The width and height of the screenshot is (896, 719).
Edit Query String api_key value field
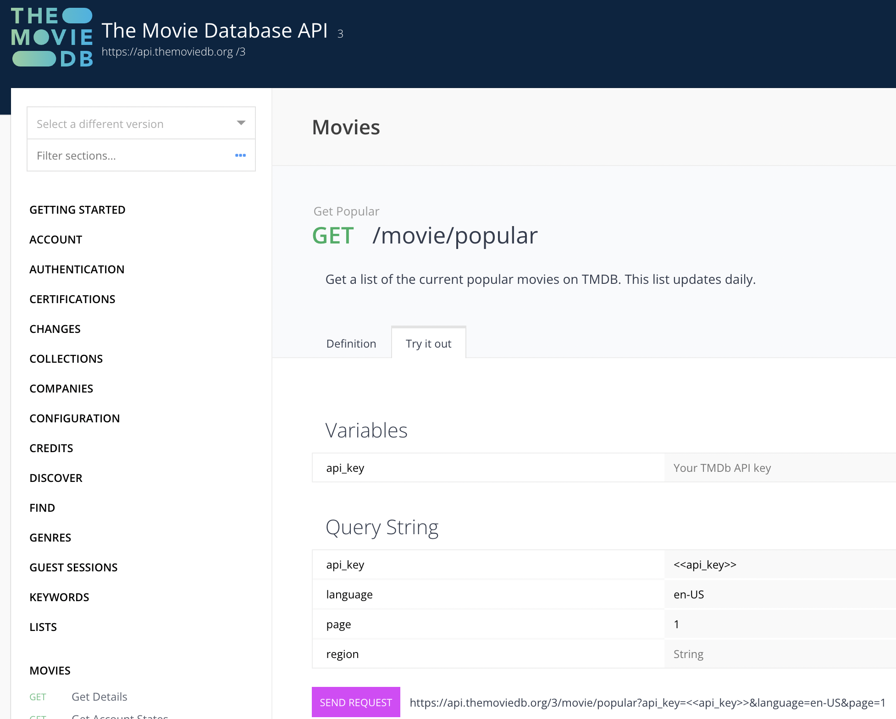(780, 564)
